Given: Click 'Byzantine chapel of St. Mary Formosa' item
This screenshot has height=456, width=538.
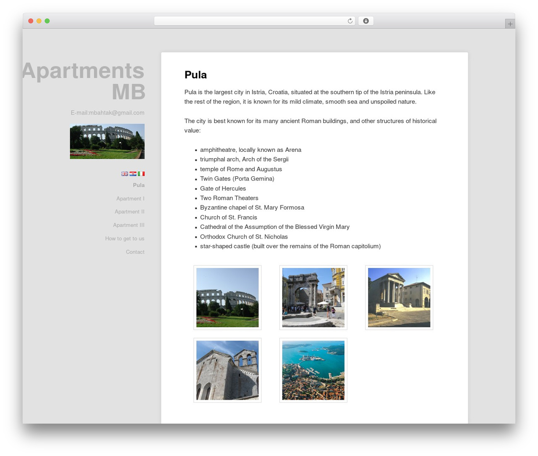Looking at the screenshot, I should point(252,208).
